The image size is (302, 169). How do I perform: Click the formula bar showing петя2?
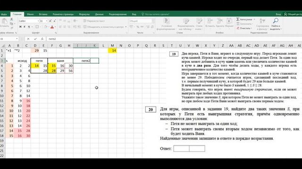[174, 39]
